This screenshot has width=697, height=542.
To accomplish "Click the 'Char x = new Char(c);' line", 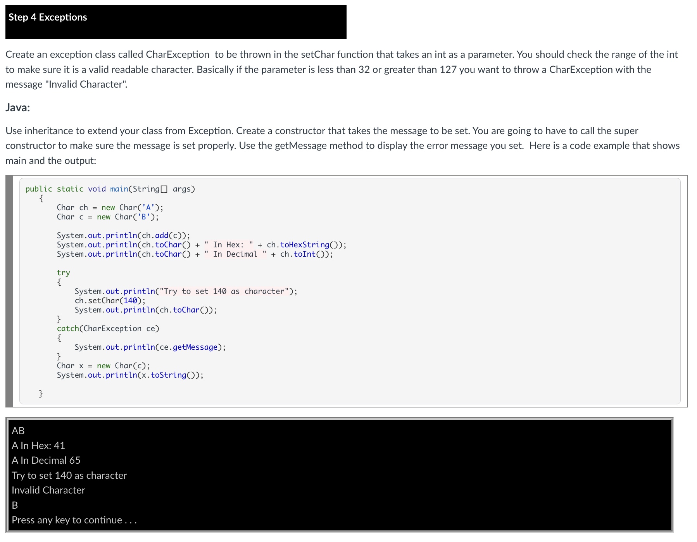I will [x=103, y=366].
